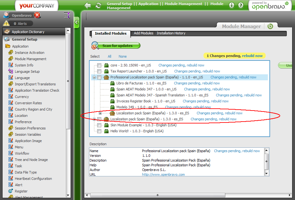The image size is (295, 200).
Task: Click the Professional Localization pack package icon
Action: [x=106, y=77]
